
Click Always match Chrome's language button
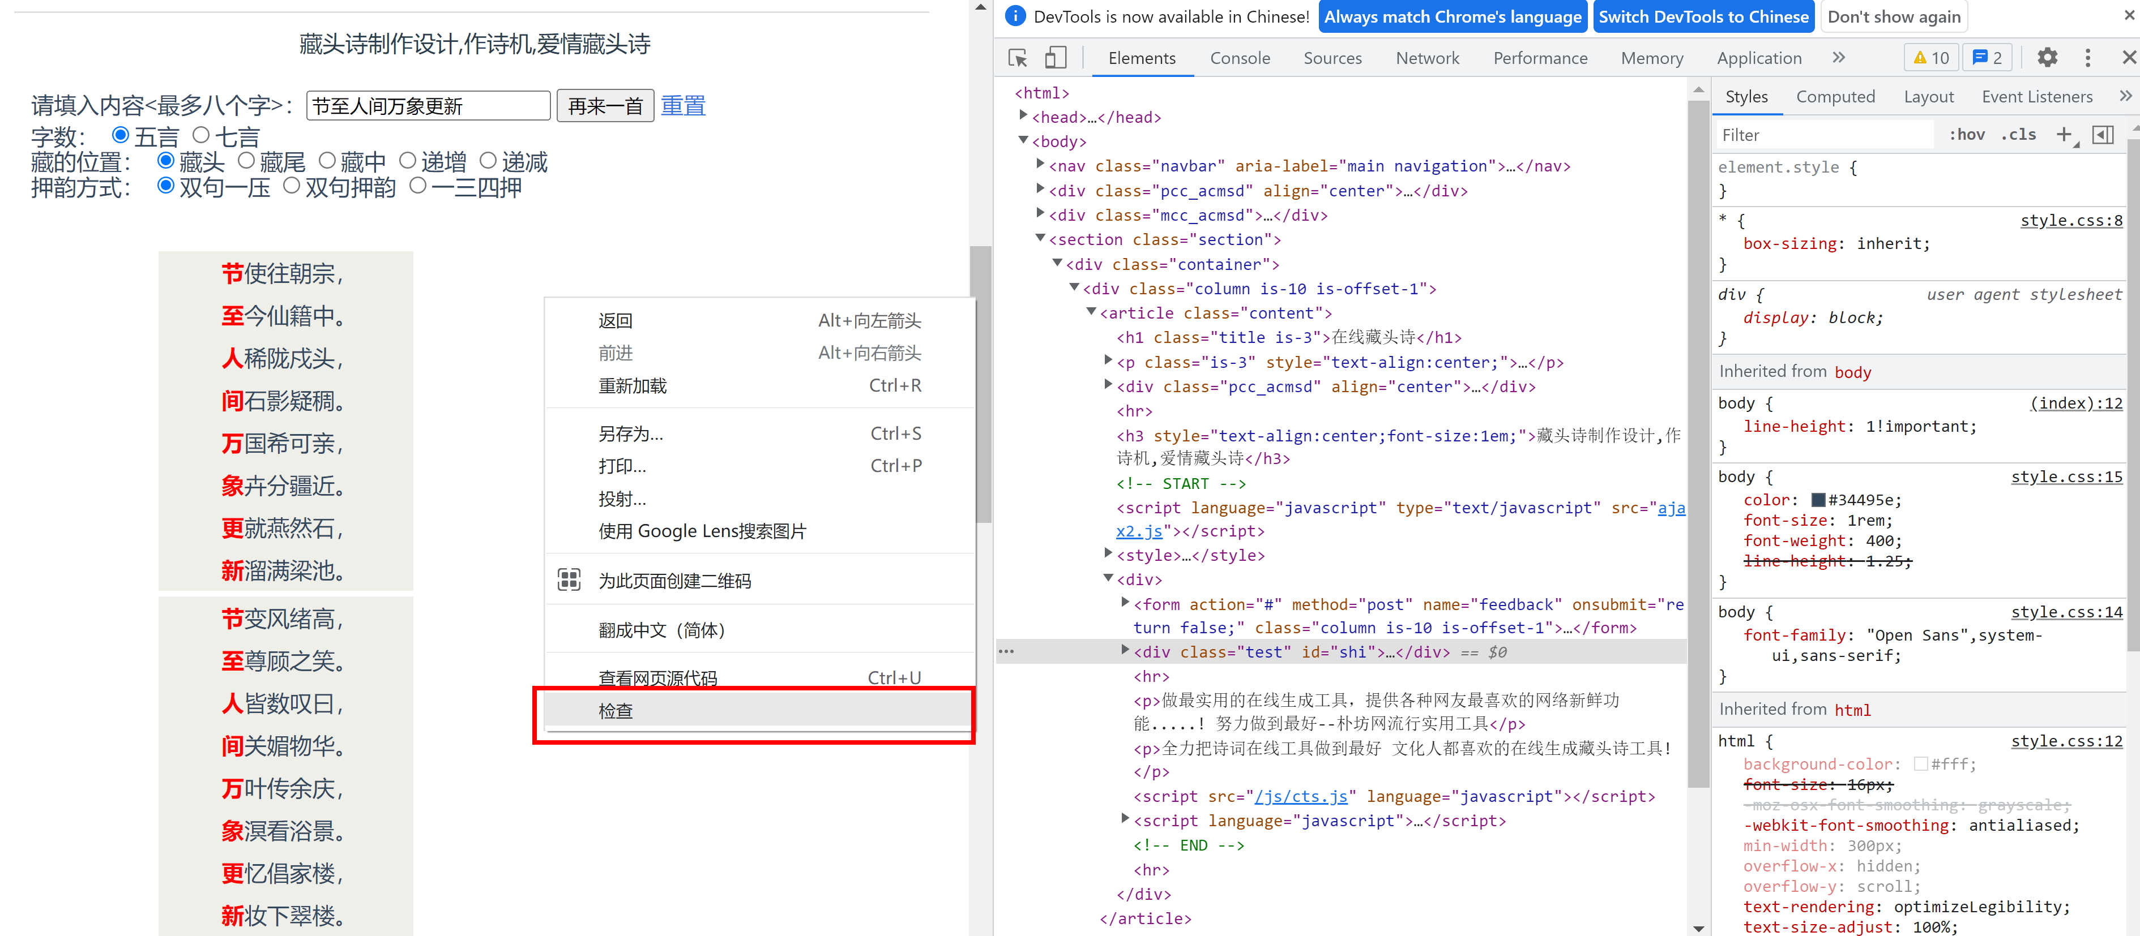[1452, 16]
